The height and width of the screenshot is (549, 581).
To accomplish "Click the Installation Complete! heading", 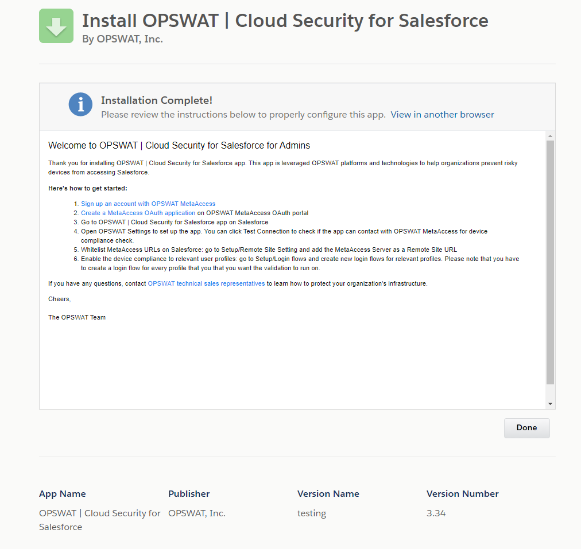I will pyautogui.click(x=156, y=101).
